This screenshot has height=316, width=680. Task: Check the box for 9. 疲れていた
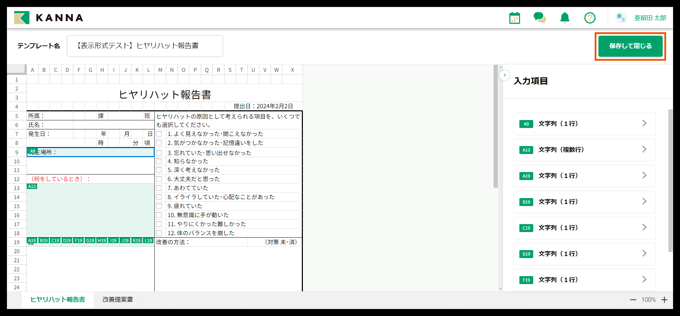(159, 206)
